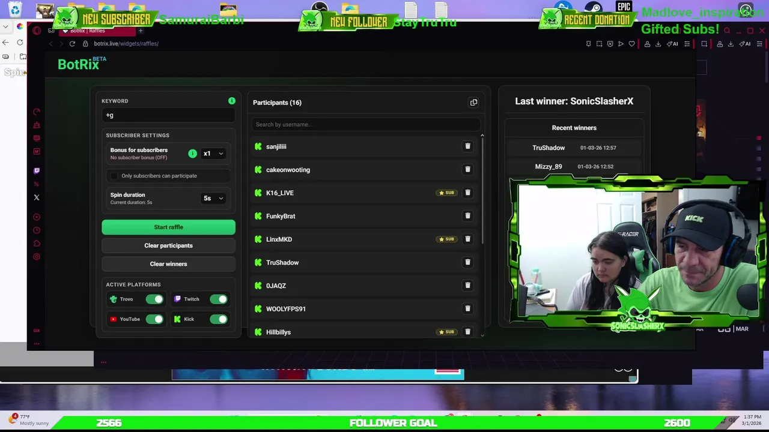Image resolution: width=769 pixels, height=432 pixels.
Task: Click the pin icon in the address bar
Action: (x=588, y=43)
